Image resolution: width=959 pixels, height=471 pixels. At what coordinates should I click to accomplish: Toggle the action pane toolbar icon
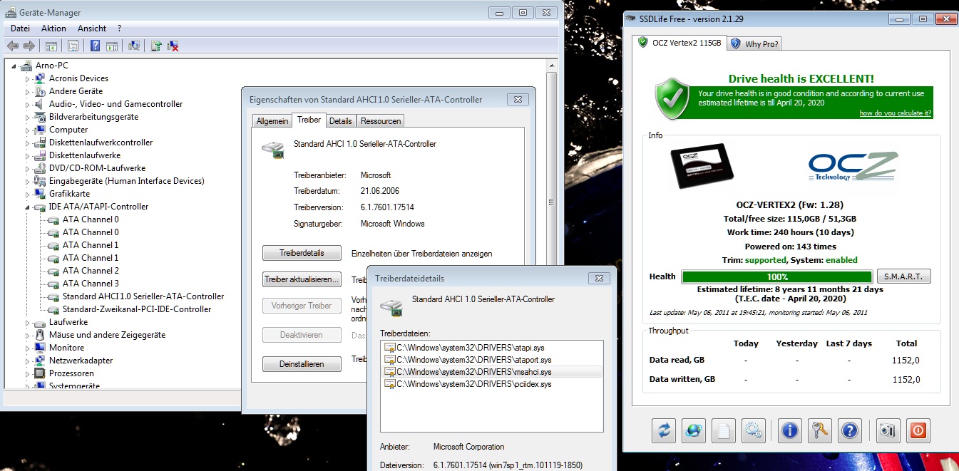click(x=112, y=46)
